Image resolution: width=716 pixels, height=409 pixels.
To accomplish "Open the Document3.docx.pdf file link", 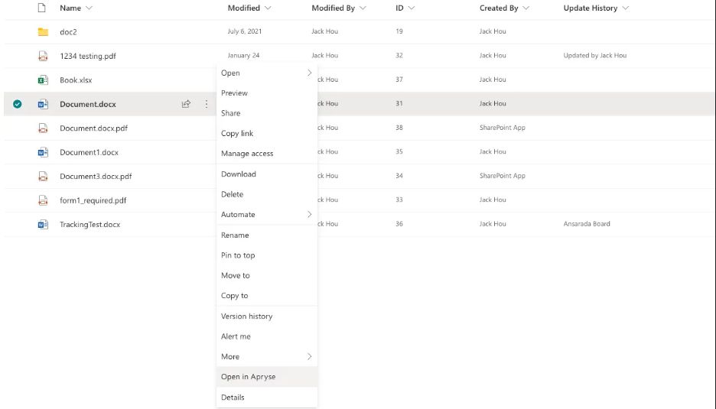I will coord(96,177).
